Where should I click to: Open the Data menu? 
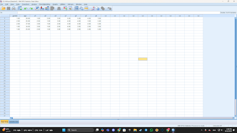(18, 4)
